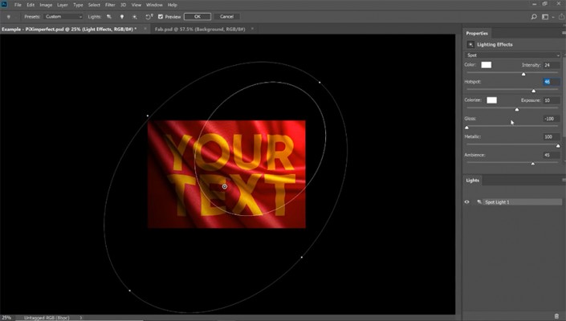Open the Colorize color swatch
Viewport: 566px width, 321px height.
point(491,100)
